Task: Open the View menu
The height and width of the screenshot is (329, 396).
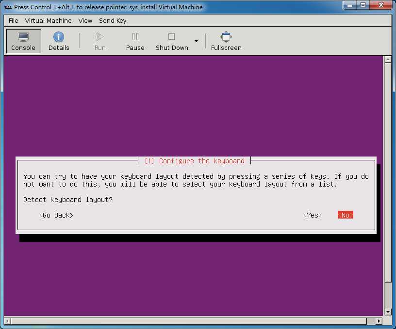Action: 85,21
